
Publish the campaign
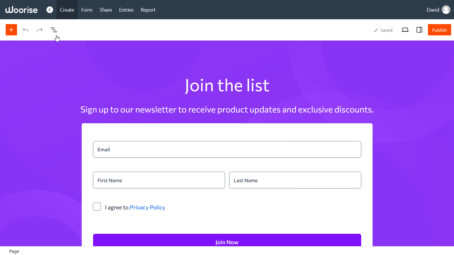439,30
